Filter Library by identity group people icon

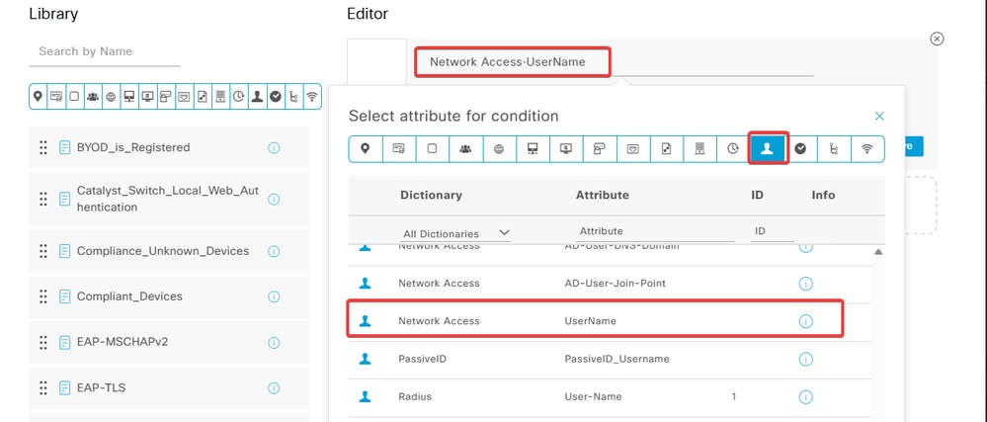tap(93, 97)
